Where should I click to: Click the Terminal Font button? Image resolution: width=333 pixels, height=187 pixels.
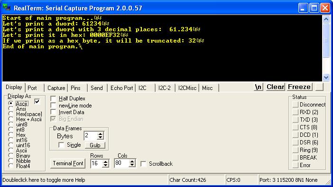coord(68,163)
